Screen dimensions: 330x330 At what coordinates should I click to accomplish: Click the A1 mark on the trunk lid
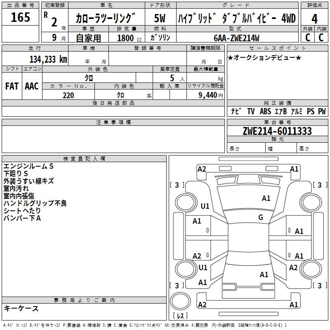[264, 274]
